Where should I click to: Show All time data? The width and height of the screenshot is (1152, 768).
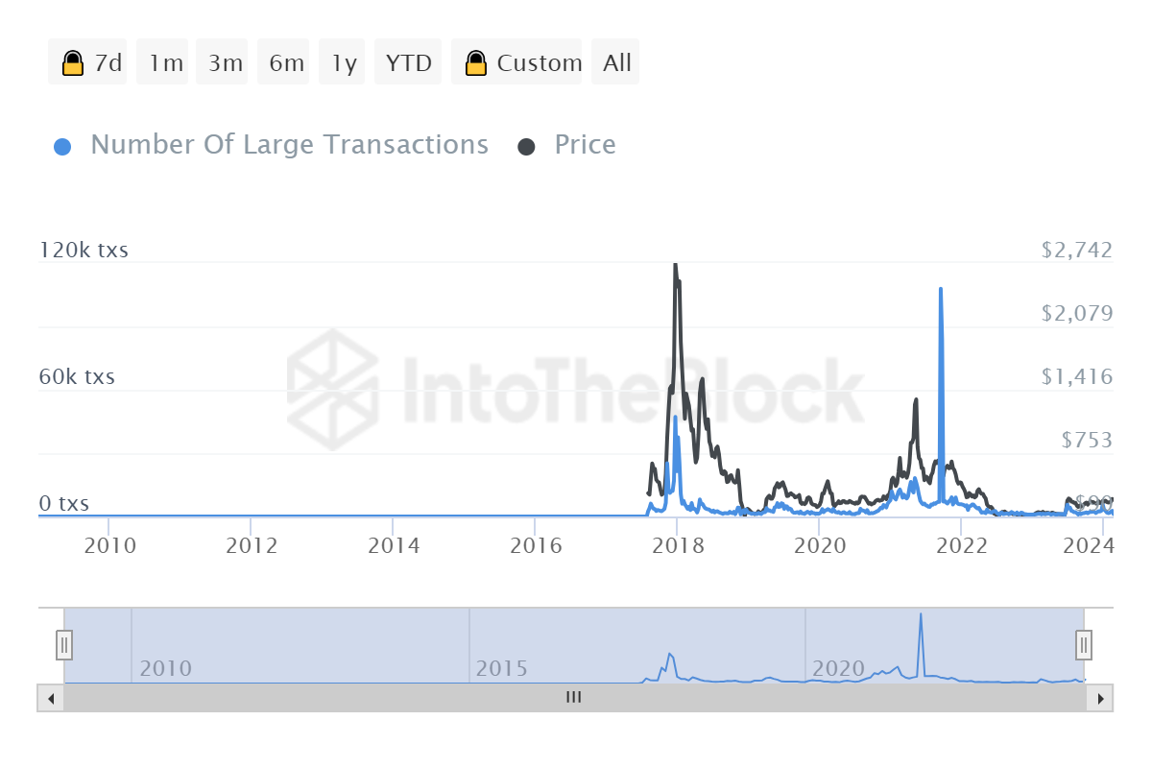(x=616, y=63)
